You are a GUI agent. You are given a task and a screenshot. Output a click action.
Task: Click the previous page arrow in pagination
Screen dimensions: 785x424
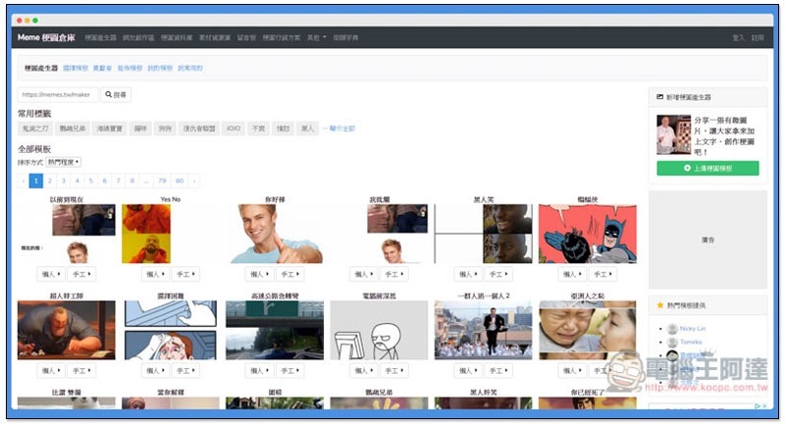[24, 181]
